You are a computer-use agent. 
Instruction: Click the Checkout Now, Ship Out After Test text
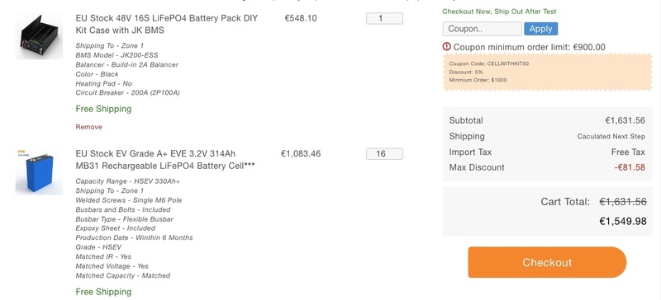pyautogui.click(x=499, y=12)
